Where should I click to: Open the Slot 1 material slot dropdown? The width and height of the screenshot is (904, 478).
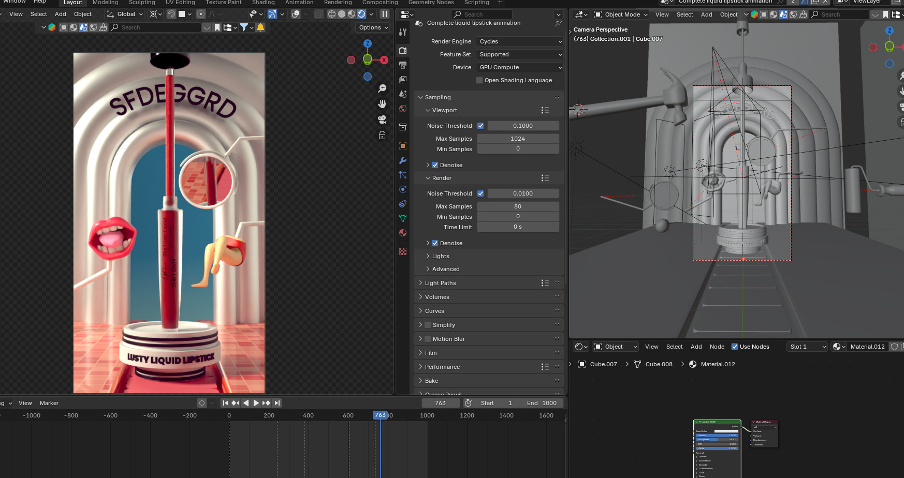coord(807,347)
